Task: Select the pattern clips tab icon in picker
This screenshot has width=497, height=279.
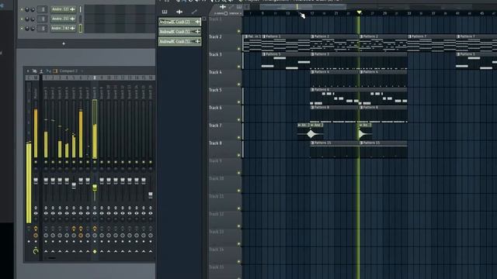Action: click(x=165, y=12)
